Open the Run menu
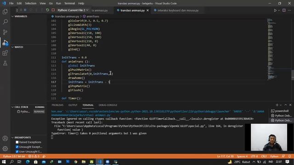 point(58,3)
